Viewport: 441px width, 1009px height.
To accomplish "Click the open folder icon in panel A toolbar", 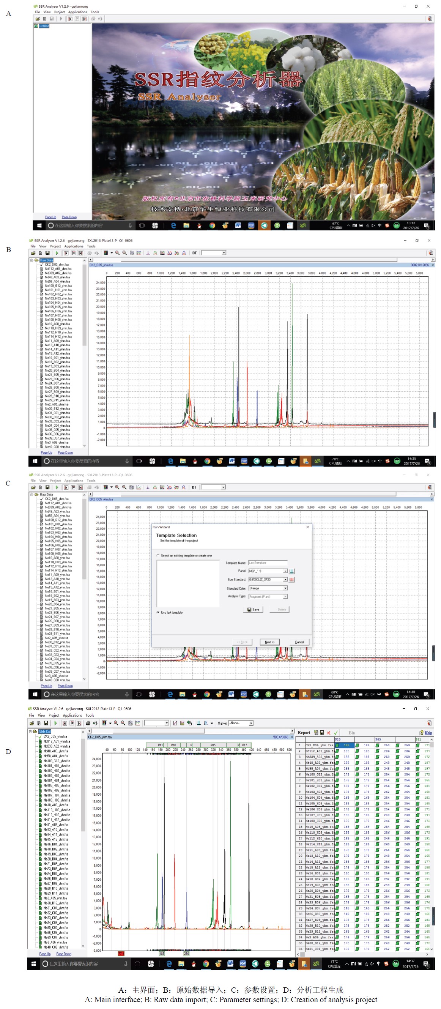I will click(x=38, y=18).
